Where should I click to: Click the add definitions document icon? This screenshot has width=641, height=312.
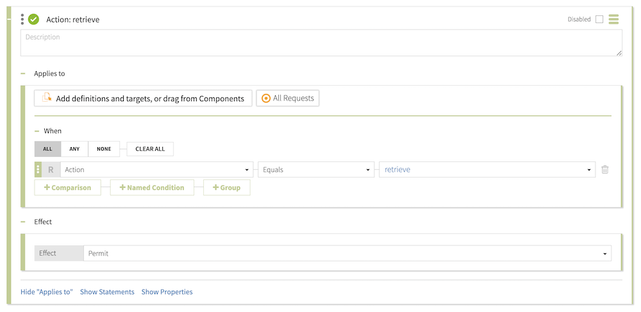[x=47, y=98]
